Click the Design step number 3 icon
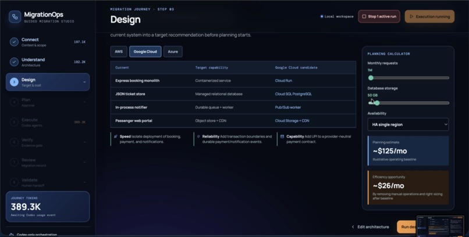 click(x=14, y=82)
